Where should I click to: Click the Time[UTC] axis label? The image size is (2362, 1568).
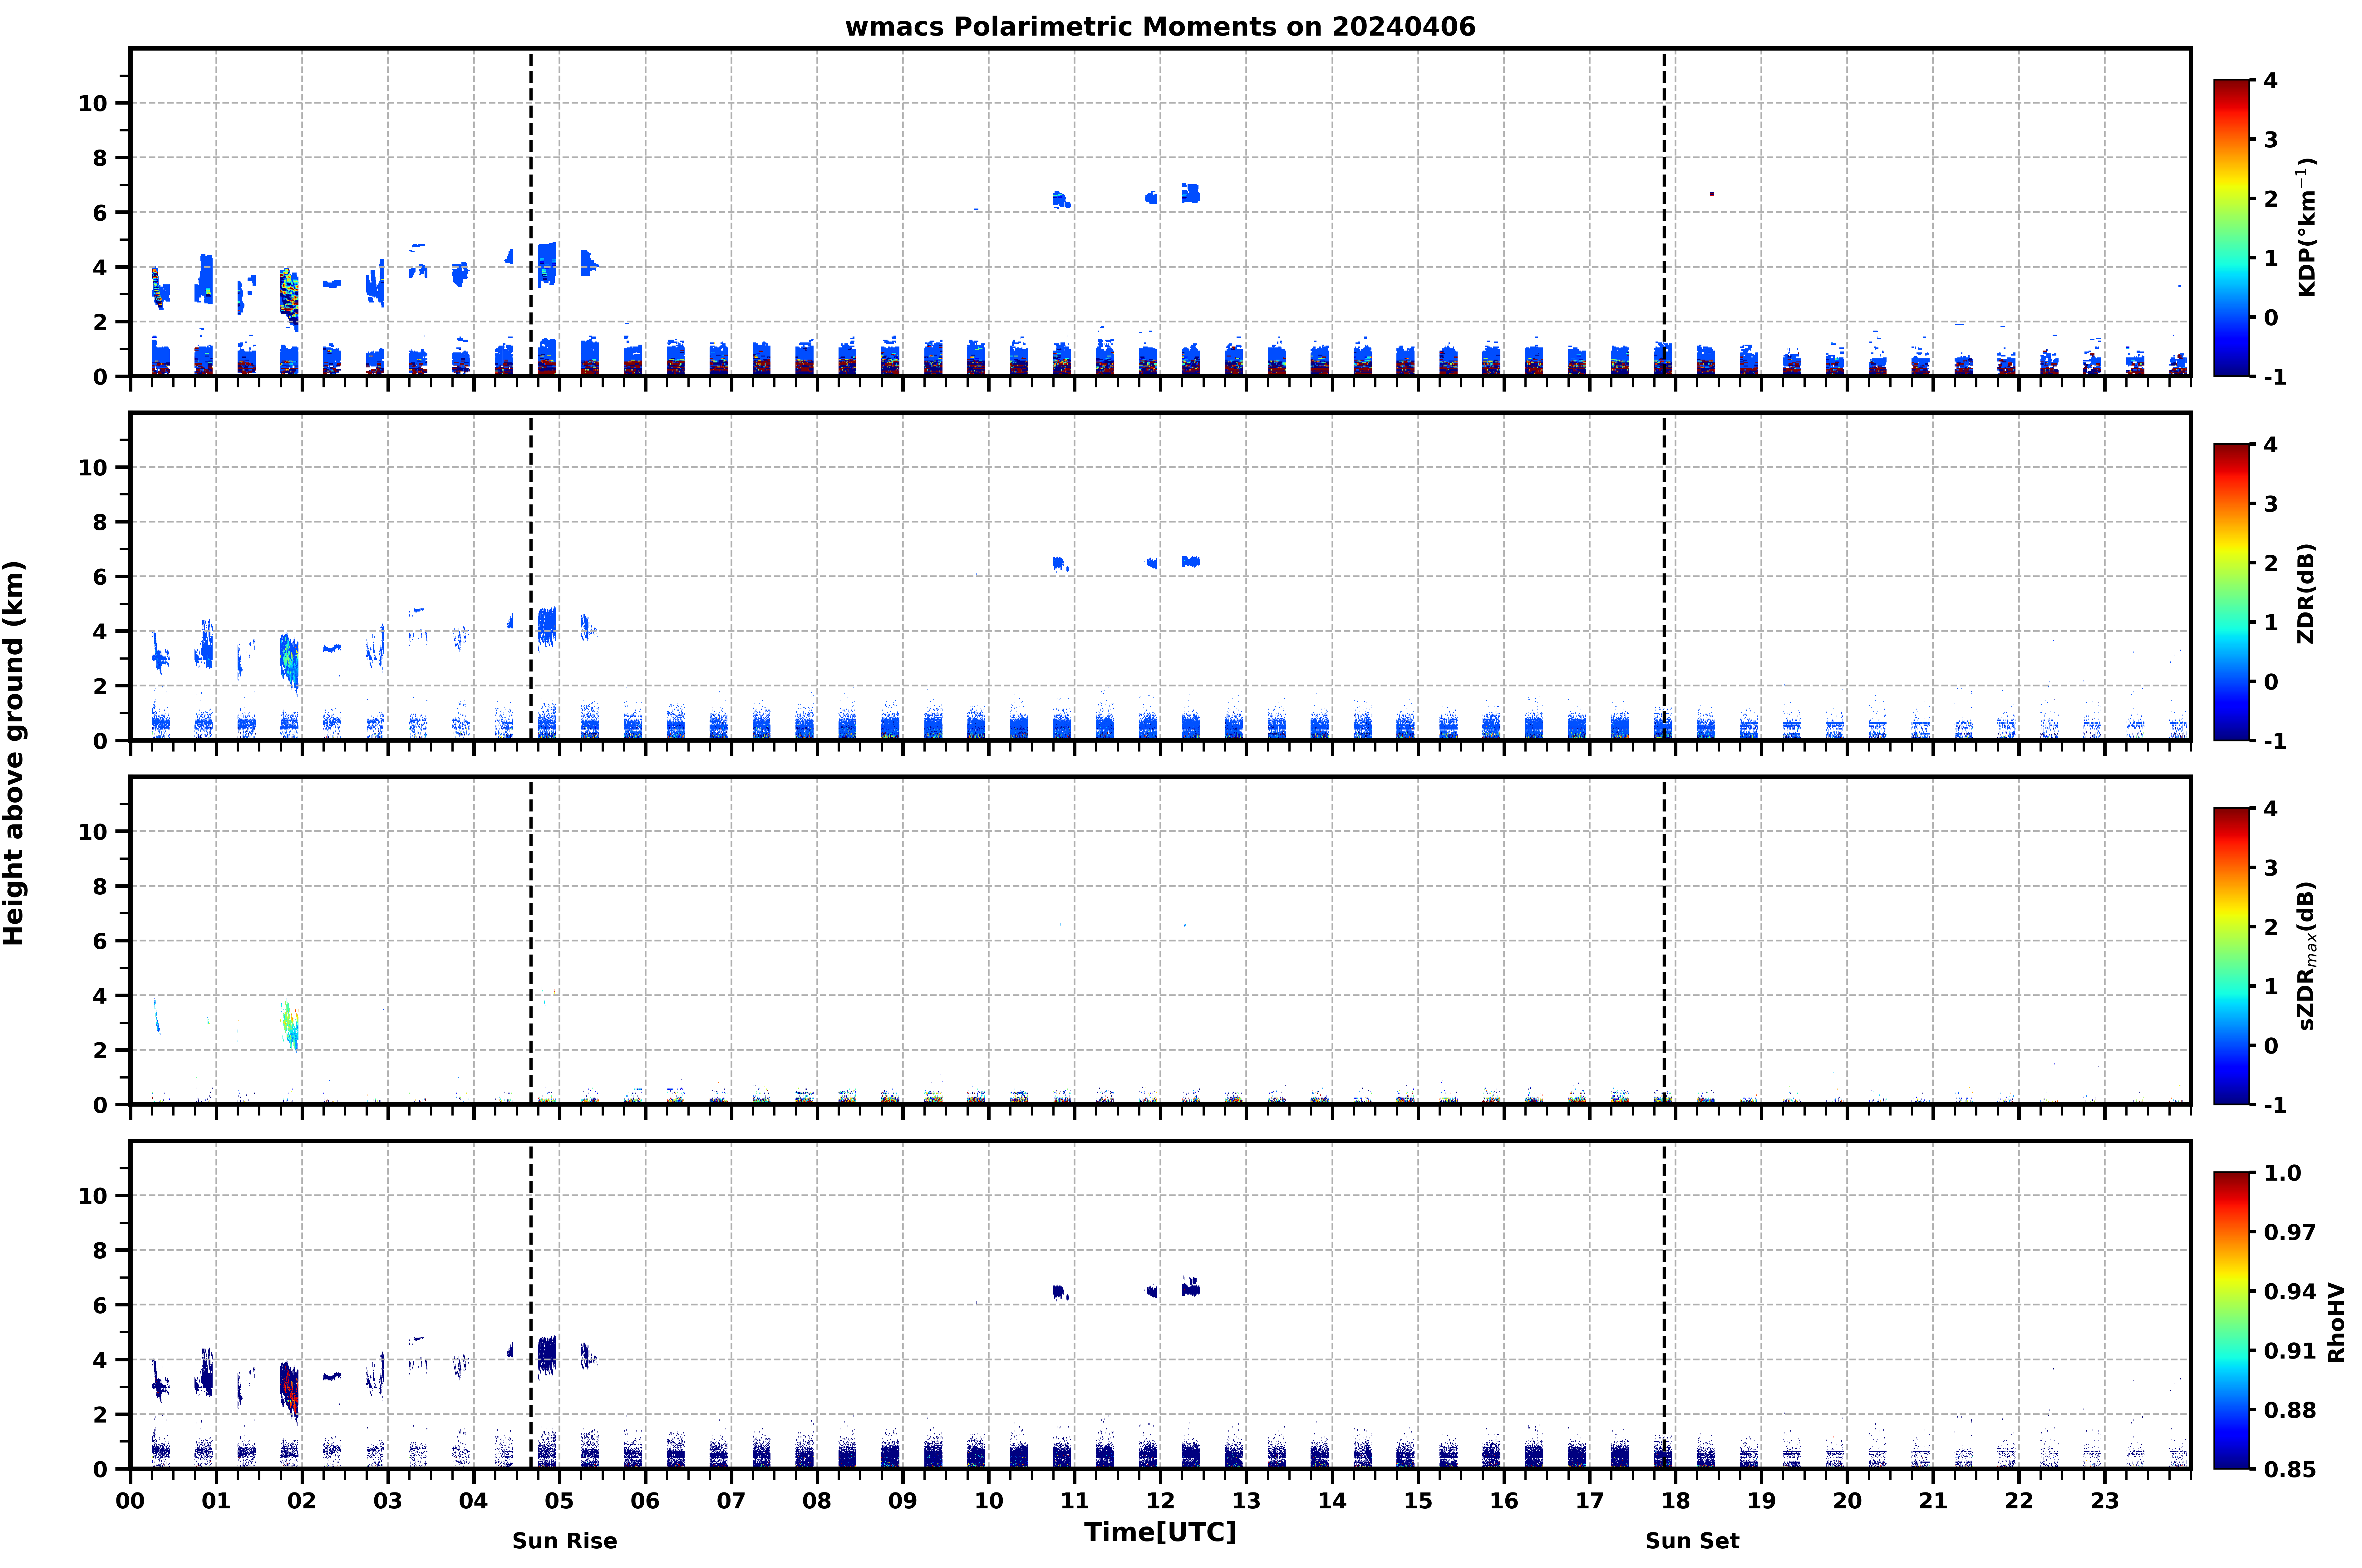1160,1532
